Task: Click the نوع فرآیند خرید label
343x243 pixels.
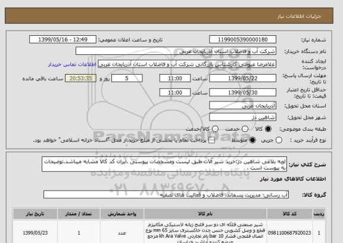Action: (x=308, y=140)
